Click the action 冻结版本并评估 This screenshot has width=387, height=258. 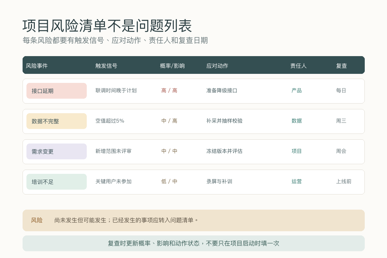[224, 151]
